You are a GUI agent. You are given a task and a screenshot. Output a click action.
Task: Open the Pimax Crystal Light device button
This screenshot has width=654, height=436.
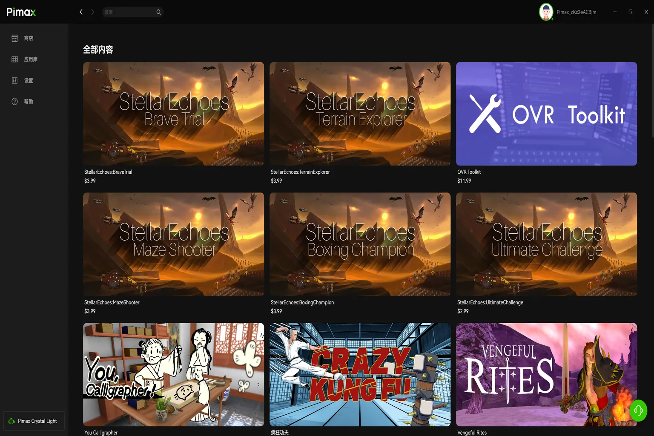(34, 421)
